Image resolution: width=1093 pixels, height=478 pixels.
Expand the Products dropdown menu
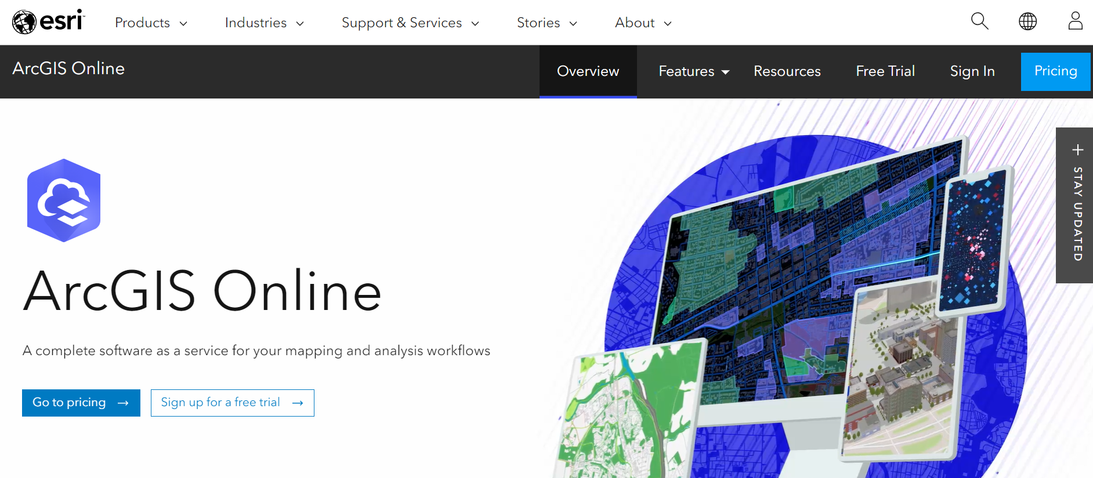pos(151,23)
